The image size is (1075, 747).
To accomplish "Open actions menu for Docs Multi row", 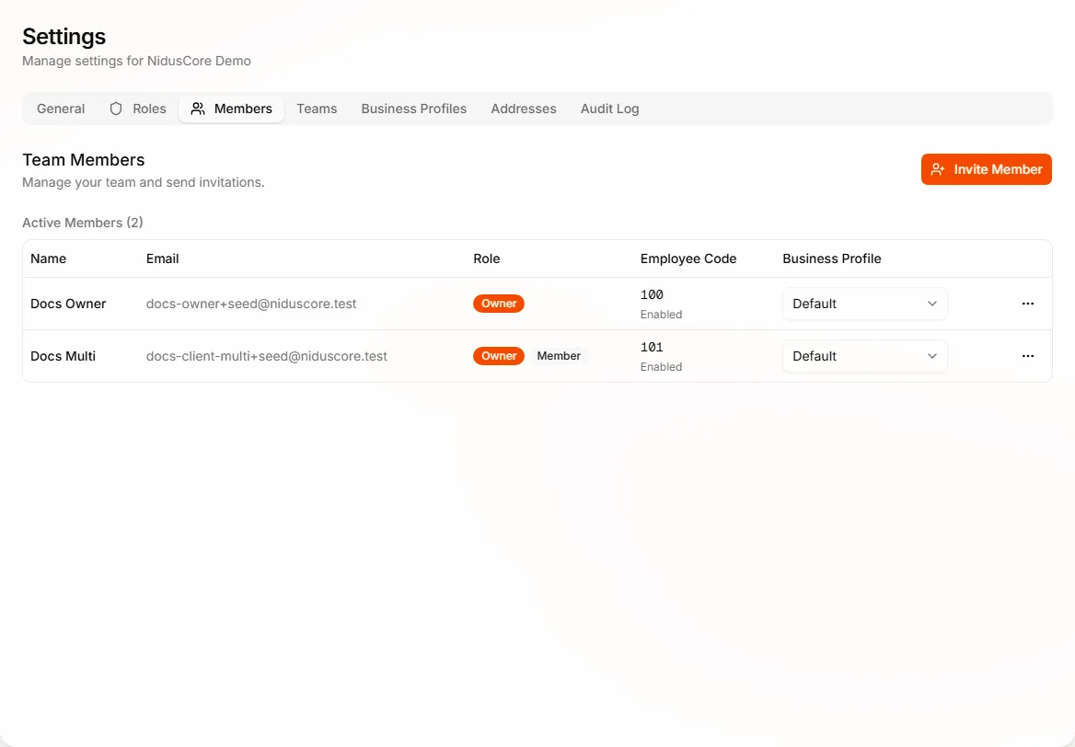I will coord(1027,356).
